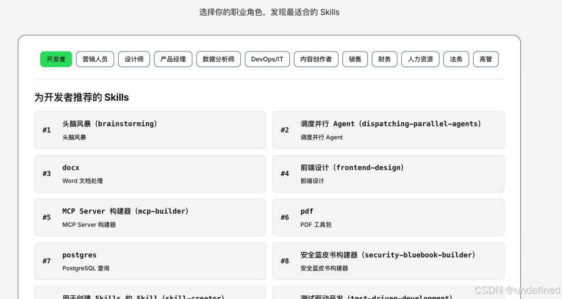
Task: Open the #7 postgres skill card
Action: [x=150, y=261]
